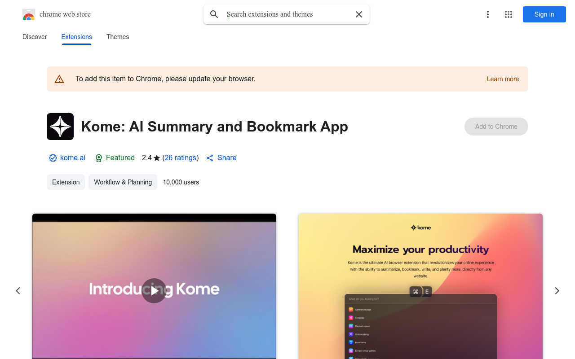The image size is (575, 359).
Task: Open the 26 ratings link
Action: point(181,158)
